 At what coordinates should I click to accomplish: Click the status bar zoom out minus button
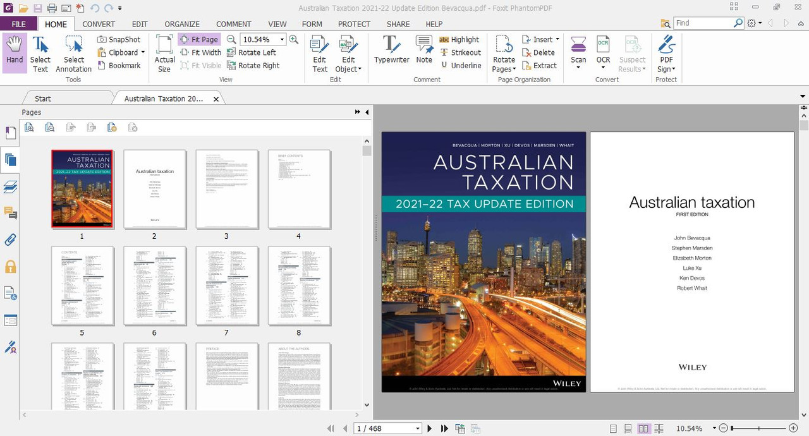724,428
